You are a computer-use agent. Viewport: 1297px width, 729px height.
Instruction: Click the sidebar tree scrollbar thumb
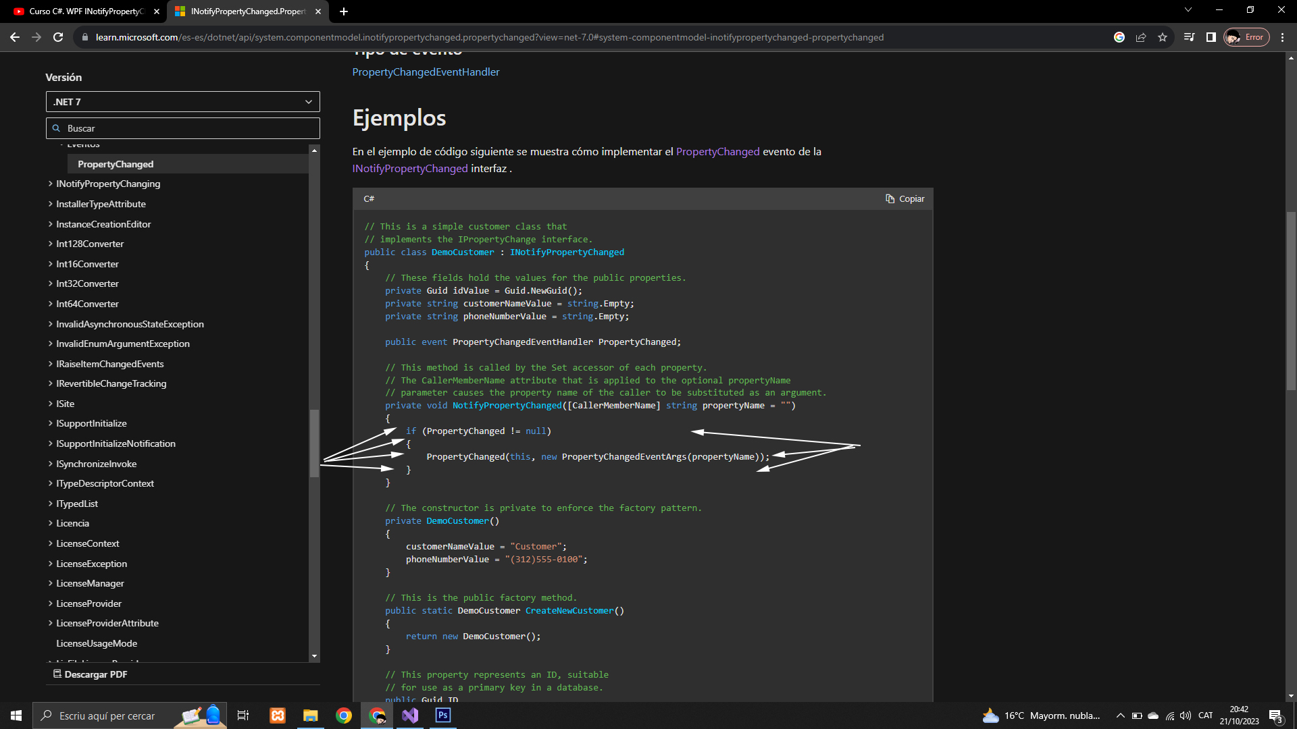(314, 443)
